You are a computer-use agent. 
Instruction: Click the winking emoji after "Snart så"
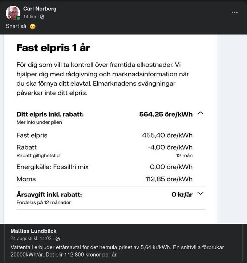[x=33, y=27]
